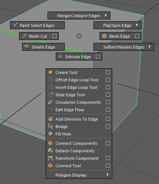Open Offset Edge Loop Tool option box
Screen dimensions: 159x184
(x=108, y=79)
